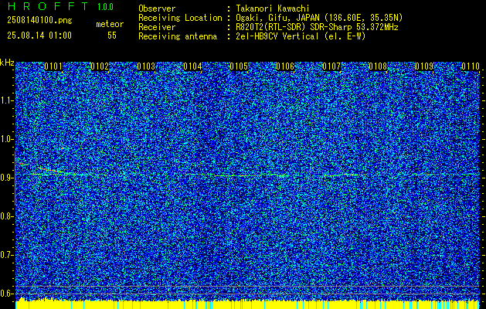Click the 2el-HB9CV Vertical antenna value

click(301, 36)
